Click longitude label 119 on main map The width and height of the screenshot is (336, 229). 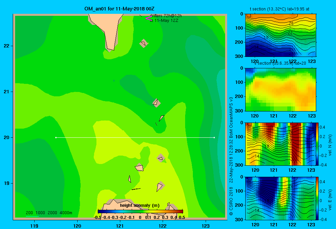(x=34, y=226)
